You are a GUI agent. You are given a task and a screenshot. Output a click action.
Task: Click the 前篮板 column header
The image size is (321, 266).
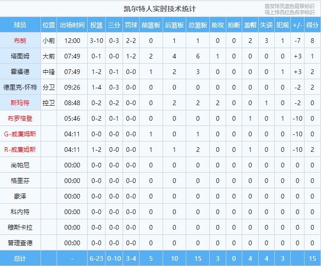[151, 25]
